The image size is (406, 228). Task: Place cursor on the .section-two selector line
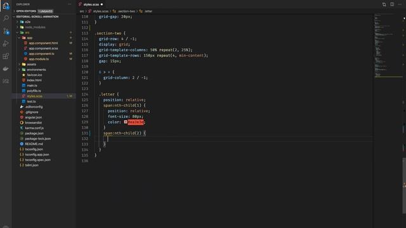coord(110,34)
